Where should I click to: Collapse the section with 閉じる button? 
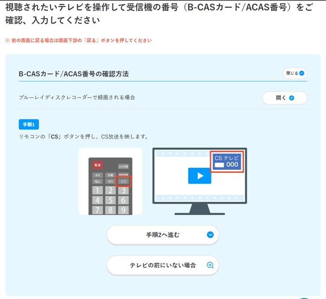pyautogui.click(x=295, y=73)
